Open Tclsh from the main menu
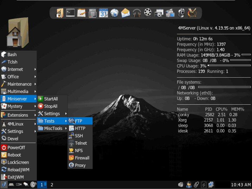 point(19,62)
